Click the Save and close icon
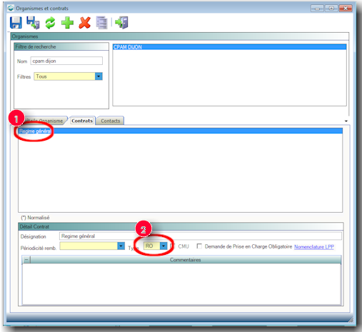The image size is (362, 332). click(33, 23)
